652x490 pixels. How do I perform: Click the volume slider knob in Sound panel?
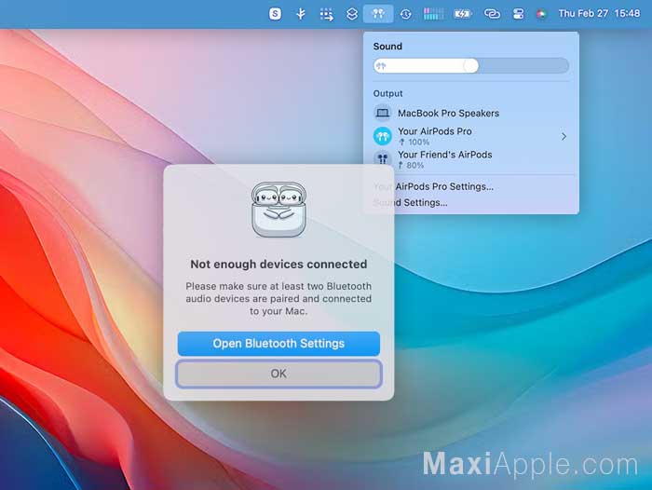[470, 66]
